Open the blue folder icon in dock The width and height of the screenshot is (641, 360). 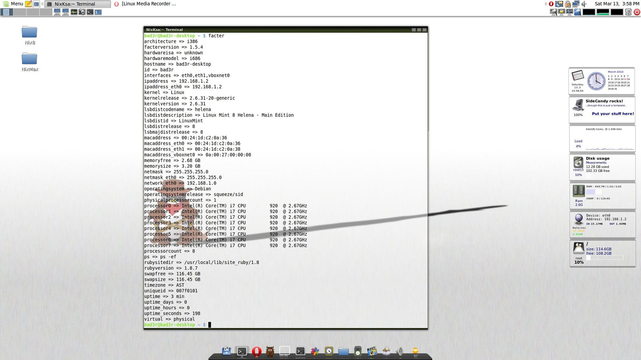click(343, 351)
